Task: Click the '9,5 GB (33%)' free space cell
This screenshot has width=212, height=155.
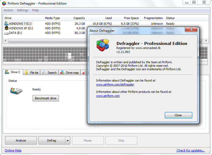Action: click(130, 24)
